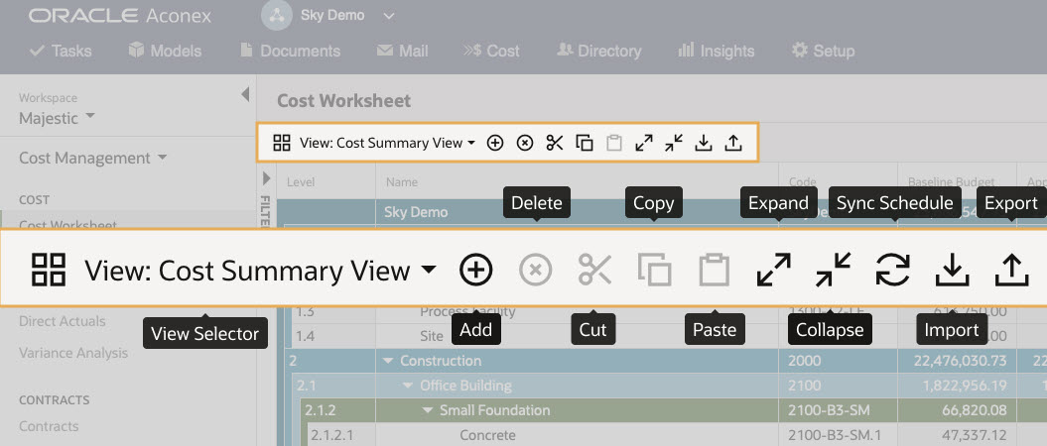Click four-squares grid icon in enlarged toolbar

(49, 270)
